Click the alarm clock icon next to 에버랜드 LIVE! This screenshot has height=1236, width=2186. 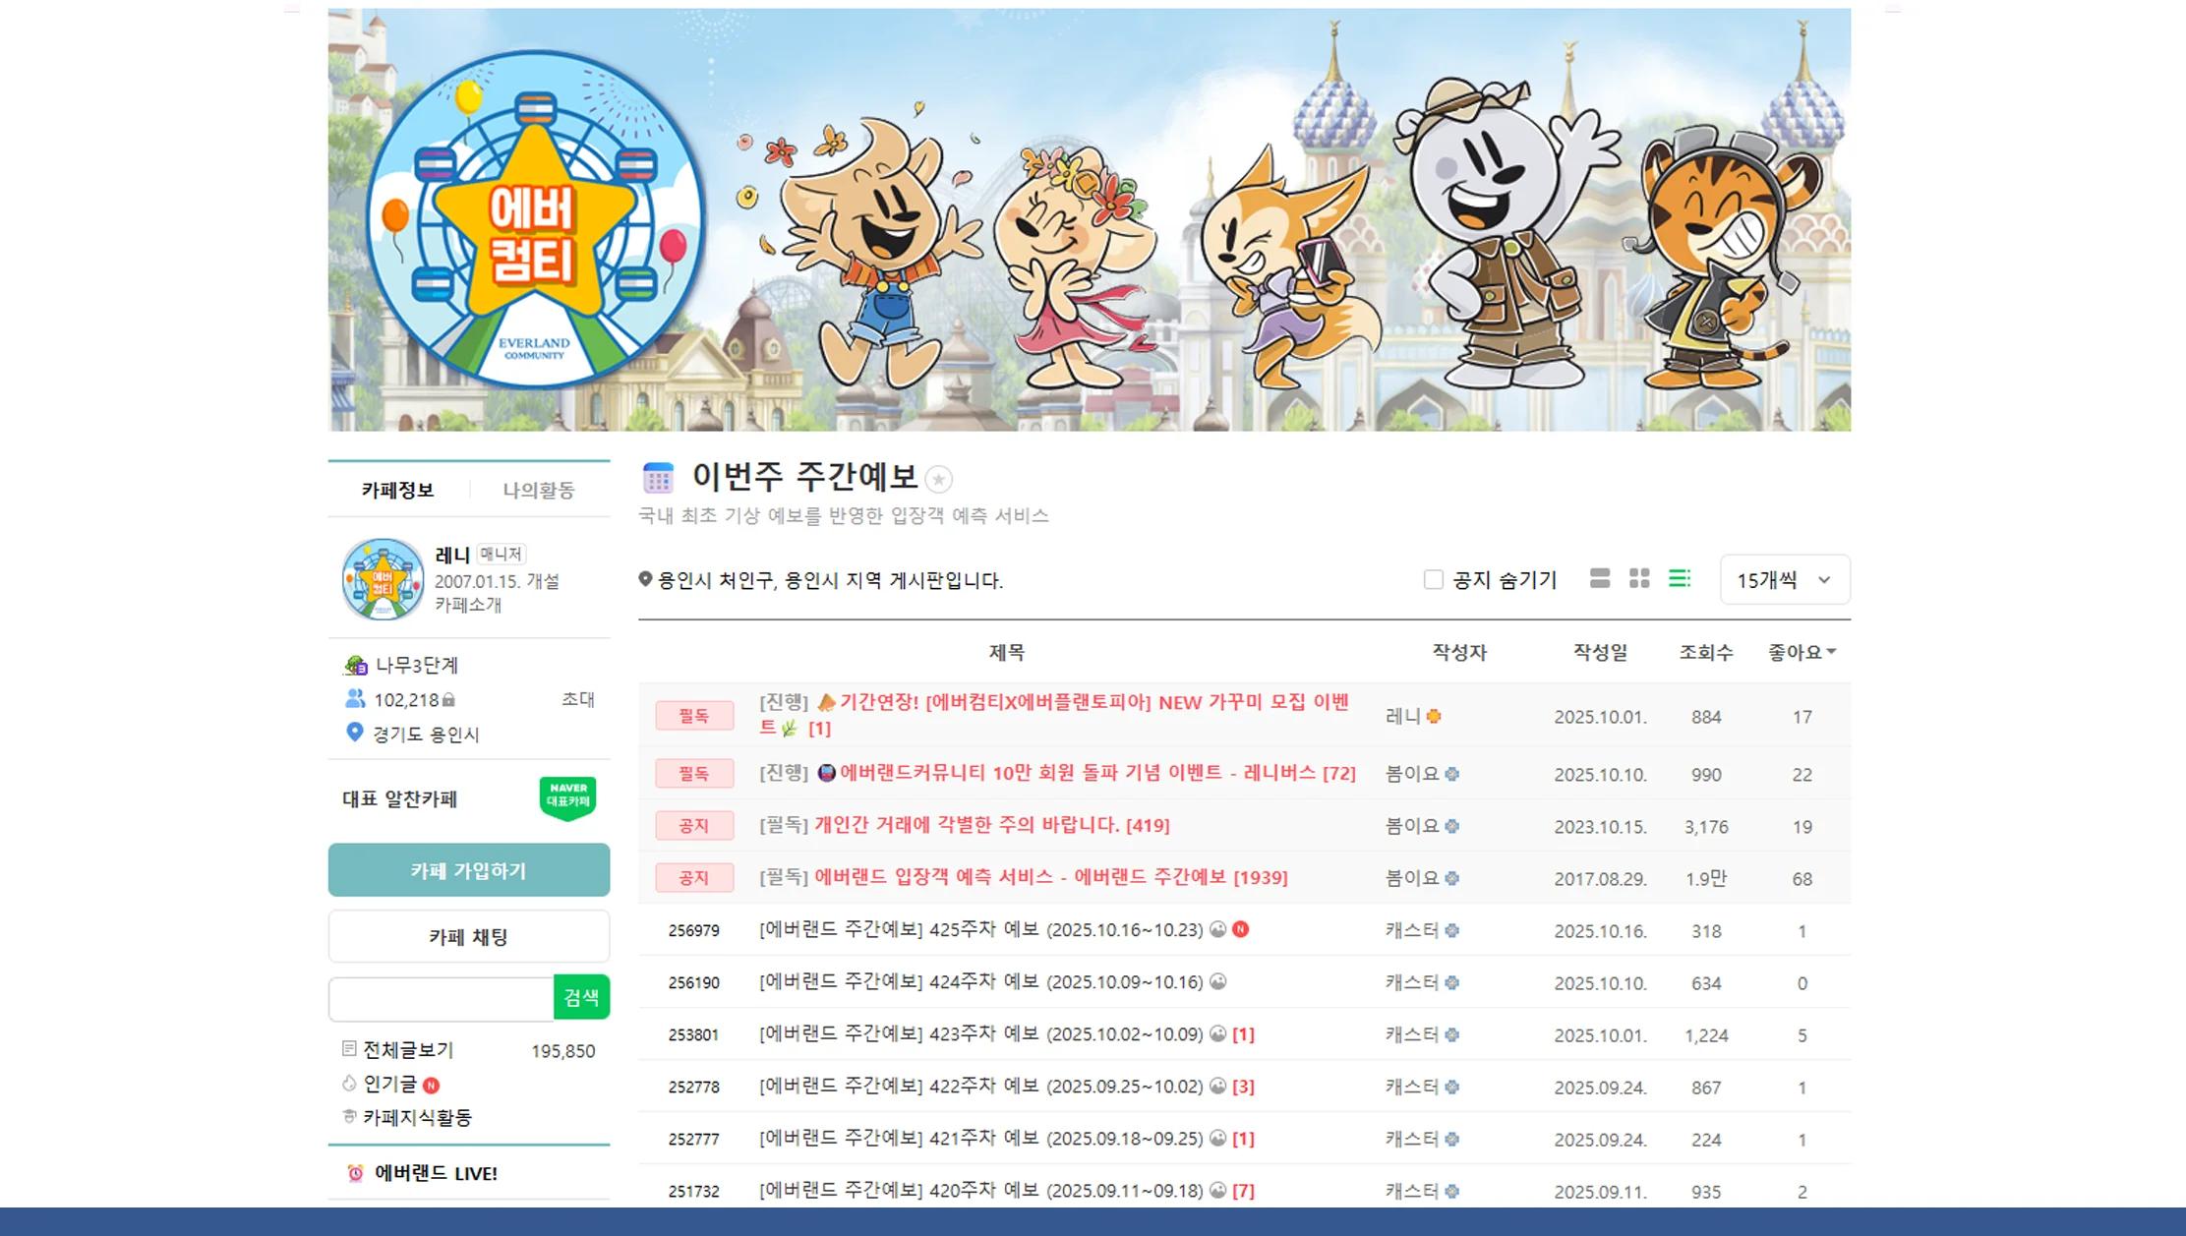tap(356, 1173)
